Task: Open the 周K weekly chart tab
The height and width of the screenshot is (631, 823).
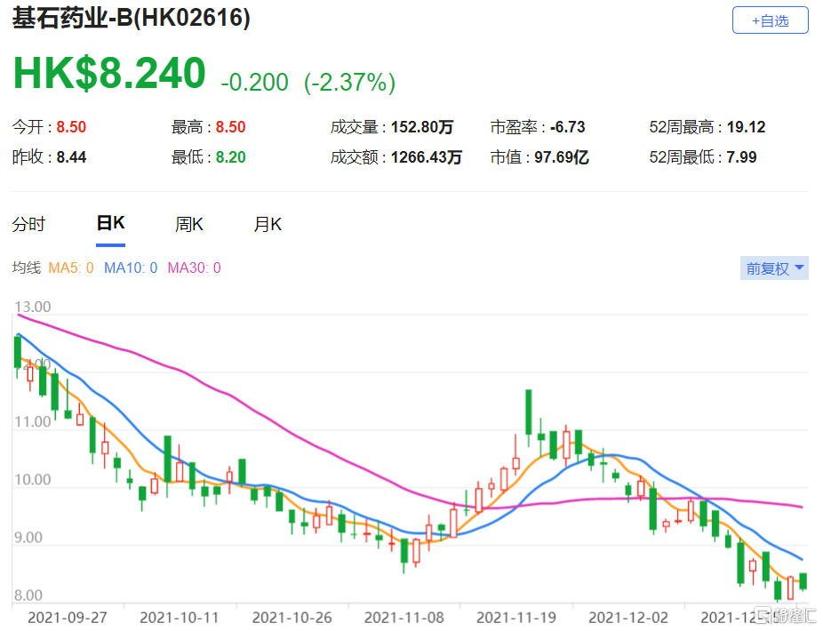Action: 188,225
